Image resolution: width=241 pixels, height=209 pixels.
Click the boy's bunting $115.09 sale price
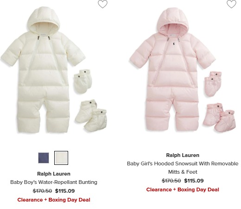point(65,191)
